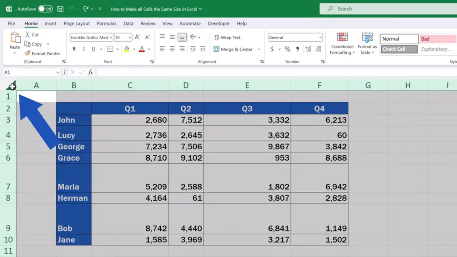Toggle the AutoSave switch

coord(46,9)
